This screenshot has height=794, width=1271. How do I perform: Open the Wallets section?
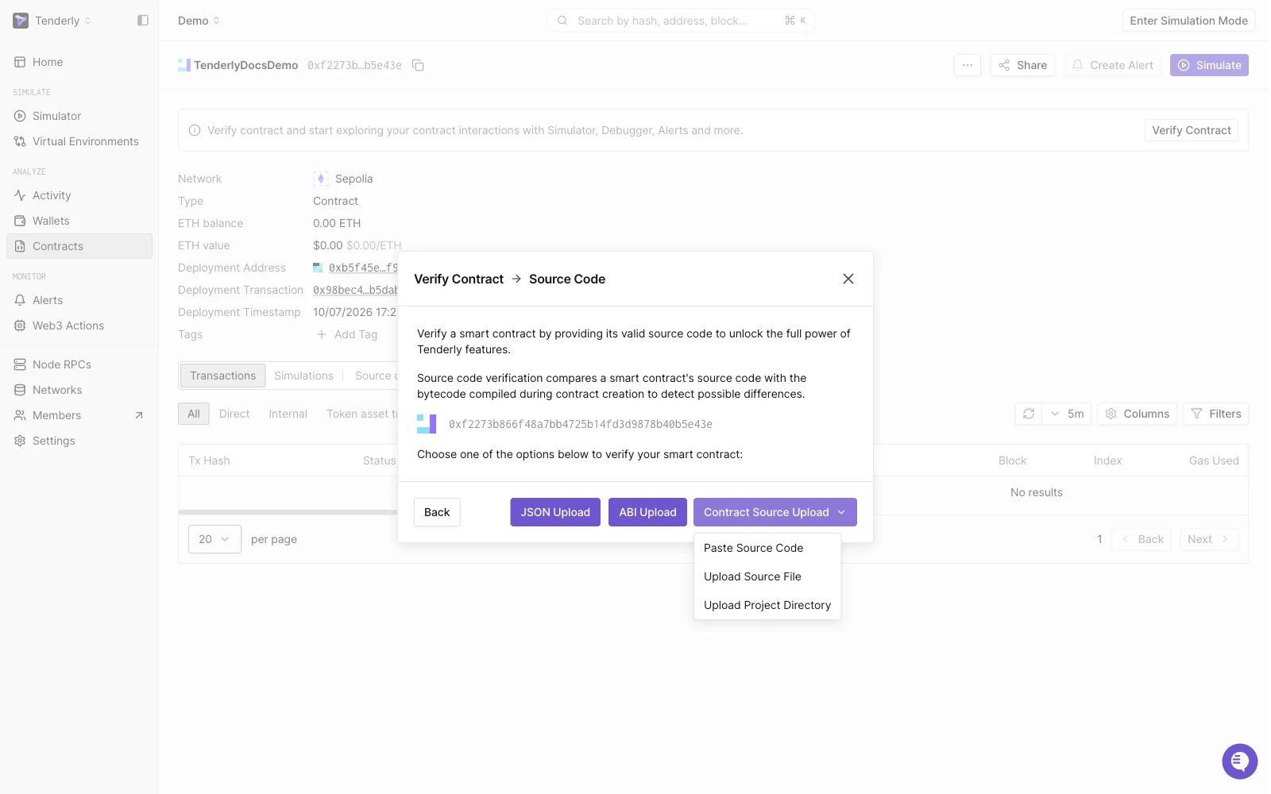79,221
